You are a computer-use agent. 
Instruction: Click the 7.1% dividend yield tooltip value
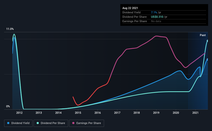pos(154,12)
